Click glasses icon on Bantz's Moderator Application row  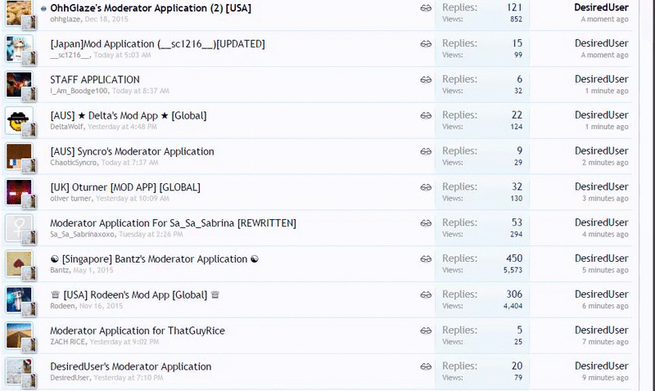(426, 259)
